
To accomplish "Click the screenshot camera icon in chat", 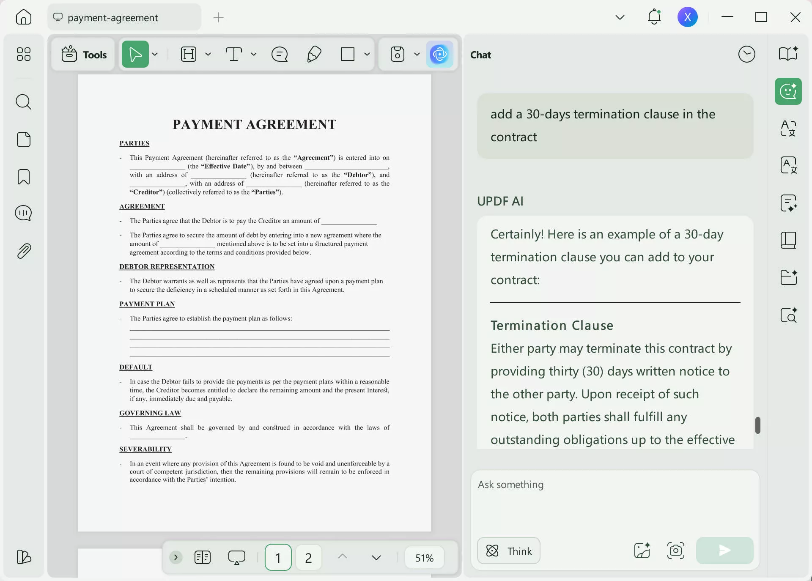I will pos(675,551).
